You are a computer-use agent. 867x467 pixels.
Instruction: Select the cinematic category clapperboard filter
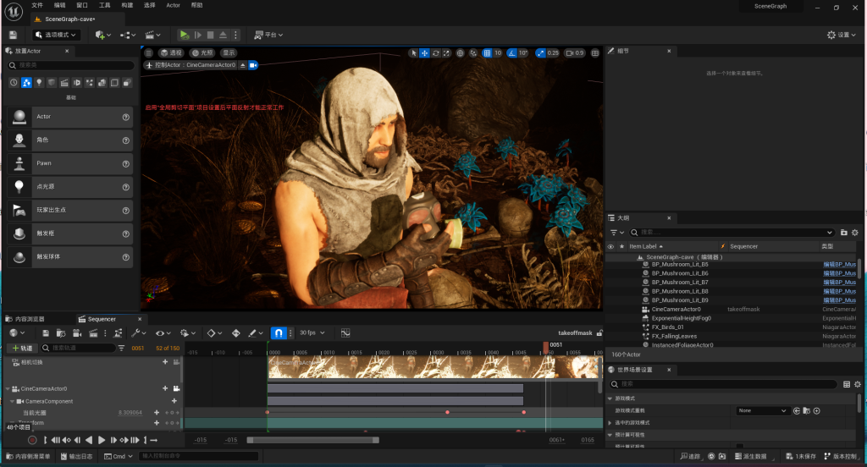tap(64, 82)
